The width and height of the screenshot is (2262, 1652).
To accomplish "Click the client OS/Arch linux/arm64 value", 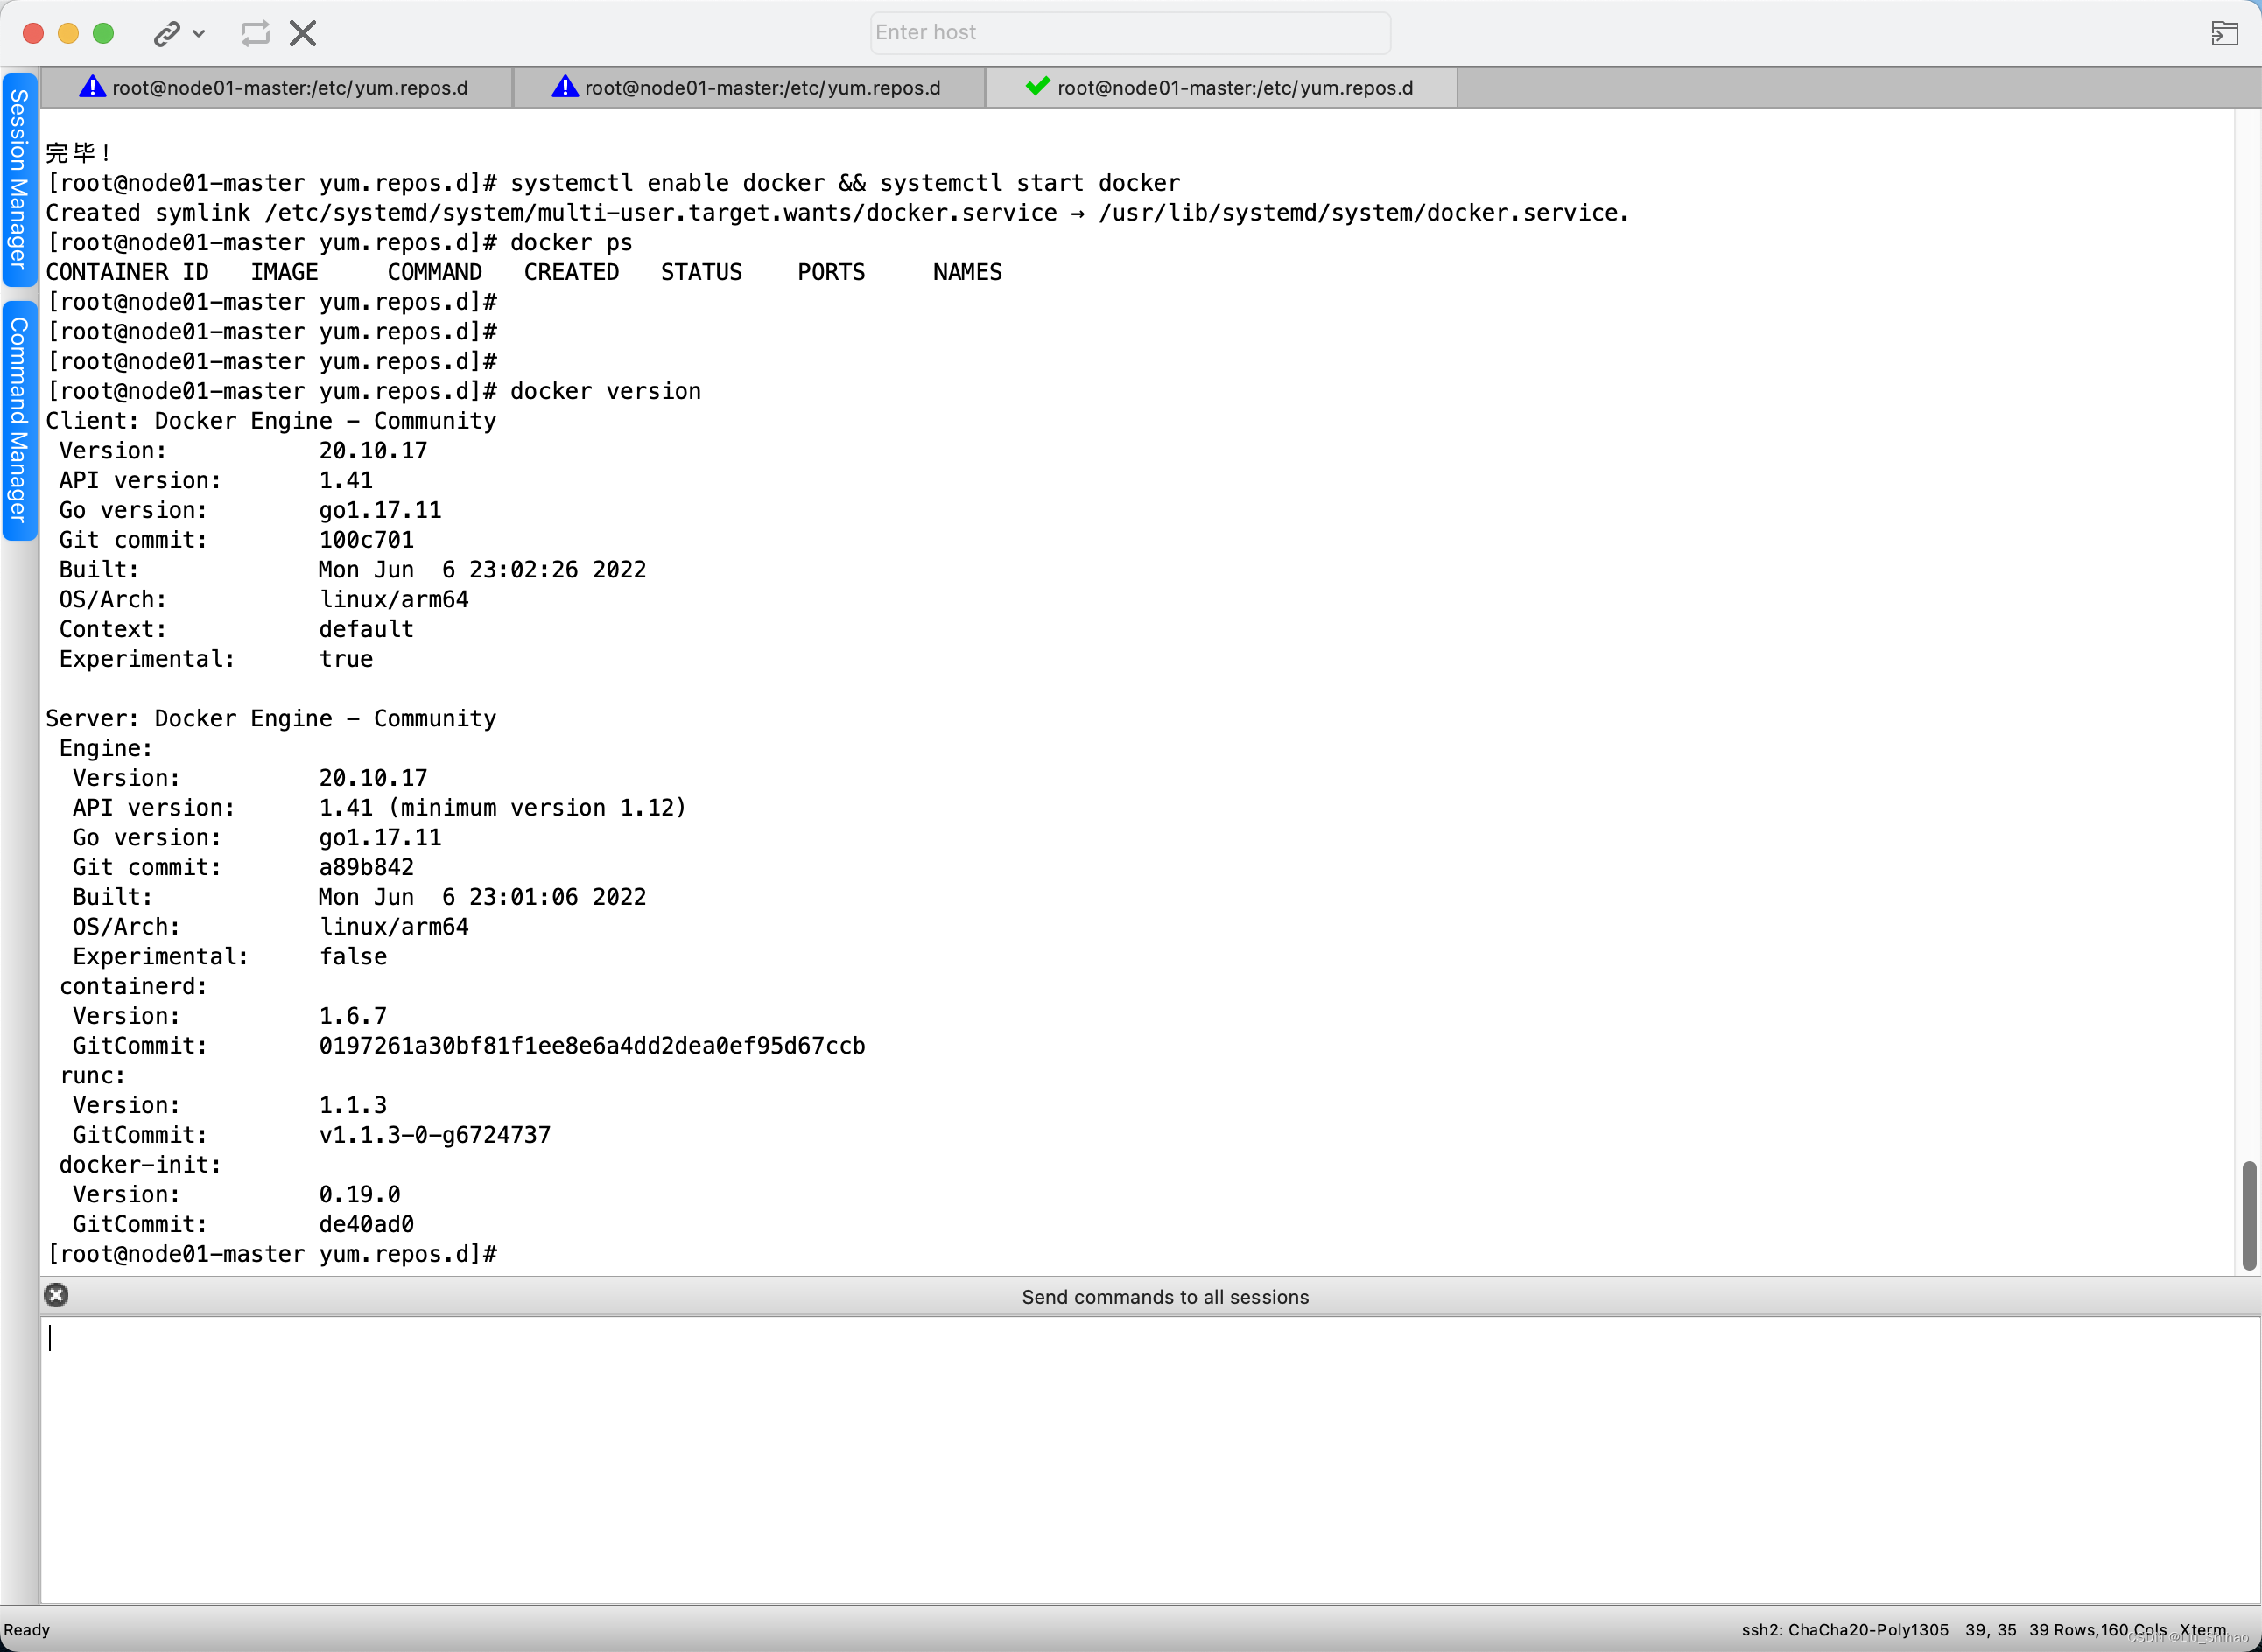I will [x=393, y=600].
